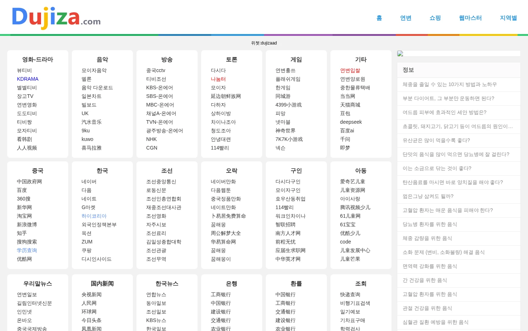Visit the 百度ai link
Screen dimensions: 528x331
pos(347,131)
